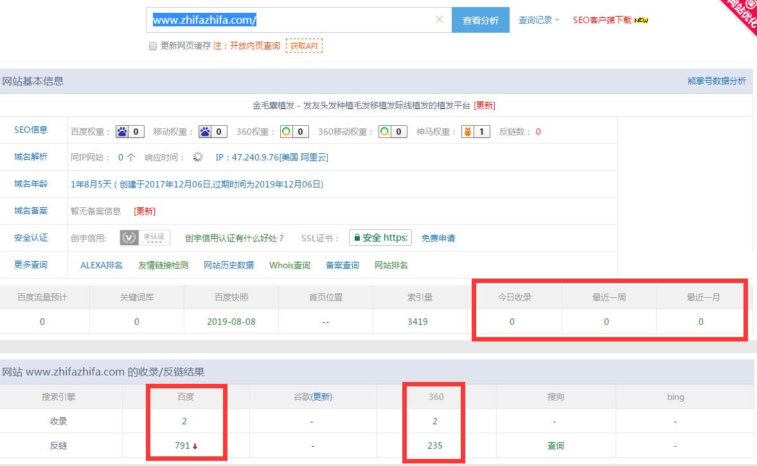The image size is (757, 466).
Task: Toggle the 更新网页缓存 checkbox
Action: (x=153, y=46)
